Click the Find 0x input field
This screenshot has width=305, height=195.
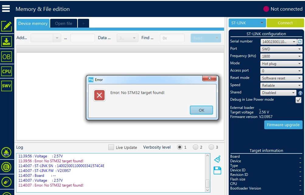coord(172,38)
